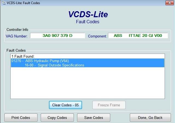Click the greyed-out Freeze Frame button

[109, 105]
